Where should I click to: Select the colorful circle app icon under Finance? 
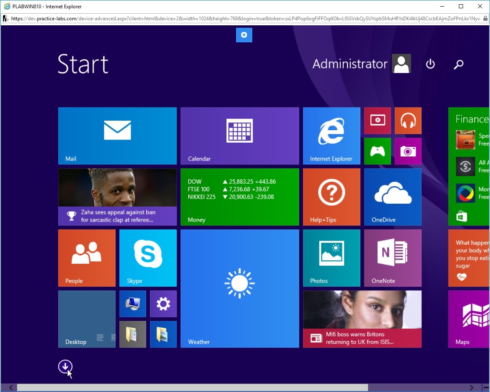465,193
